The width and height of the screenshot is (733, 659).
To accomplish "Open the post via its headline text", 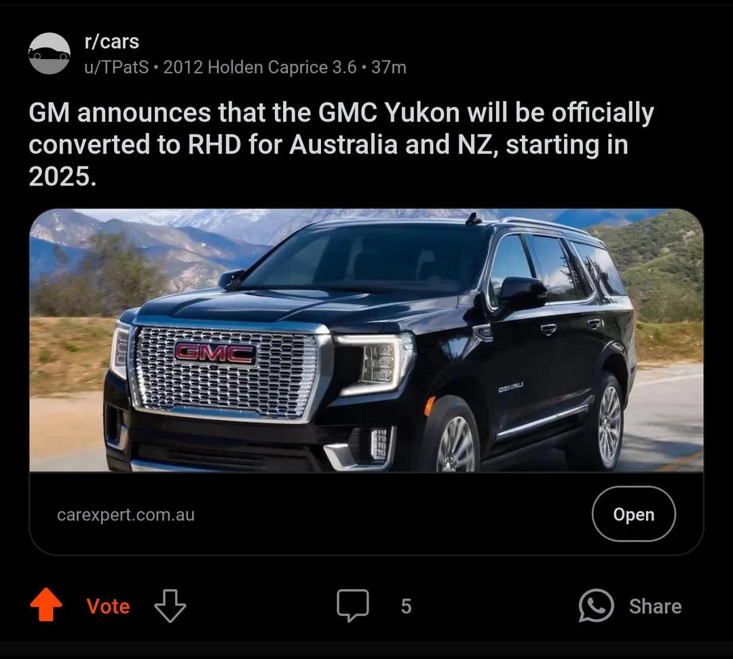I will [x=339, y=144].
